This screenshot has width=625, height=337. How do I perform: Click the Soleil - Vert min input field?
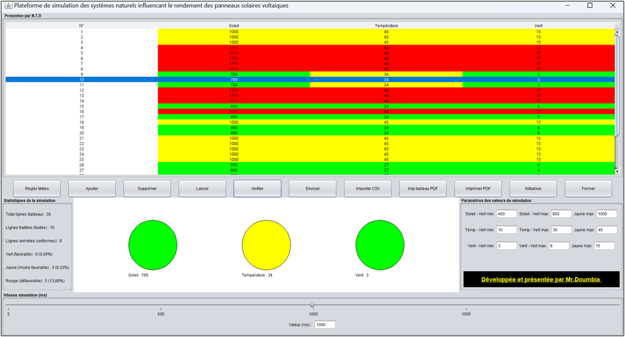(x=507, y=214)
